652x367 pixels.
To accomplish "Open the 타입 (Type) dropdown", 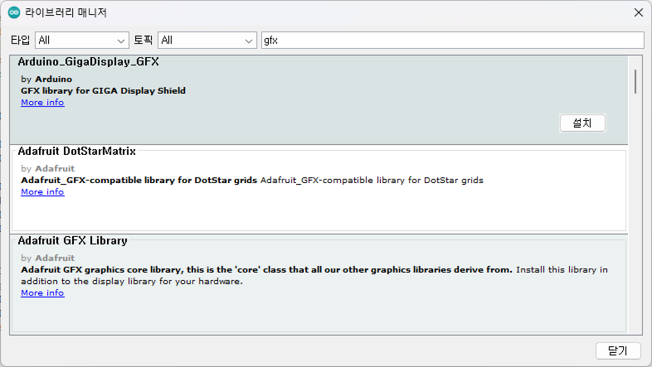I will [x=82, y=40].
